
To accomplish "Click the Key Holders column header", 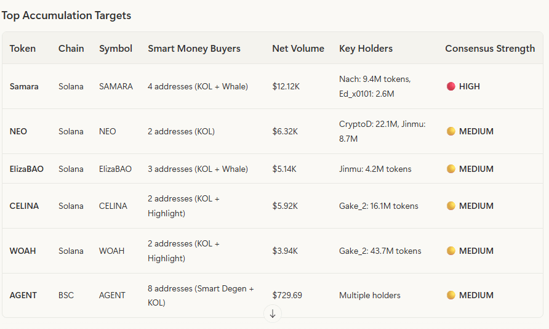I will pyautogui.click(x=366, y=49).
